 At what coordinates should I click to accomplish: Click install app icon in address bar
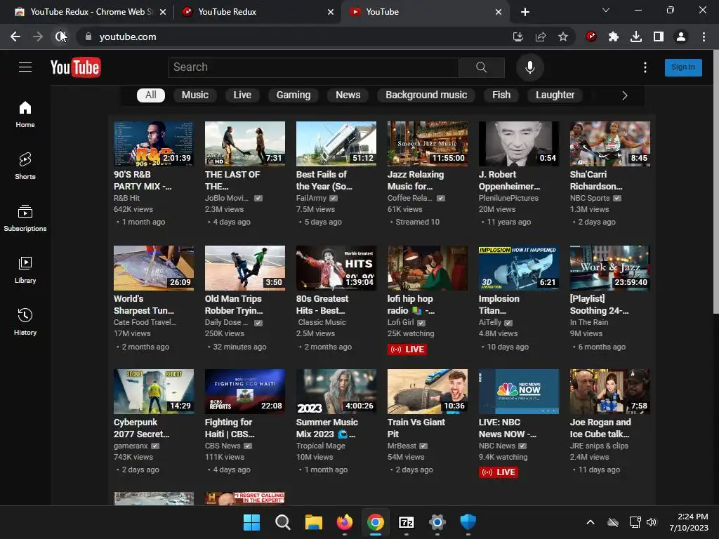click(518, 36)
